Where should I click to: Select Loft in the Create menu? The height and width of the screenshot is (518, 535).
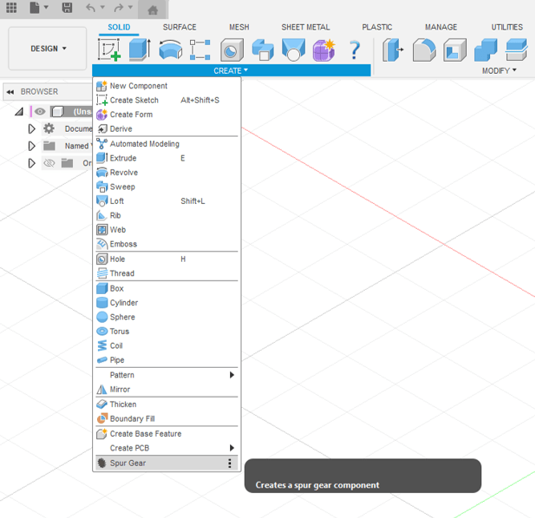(117, 202)
